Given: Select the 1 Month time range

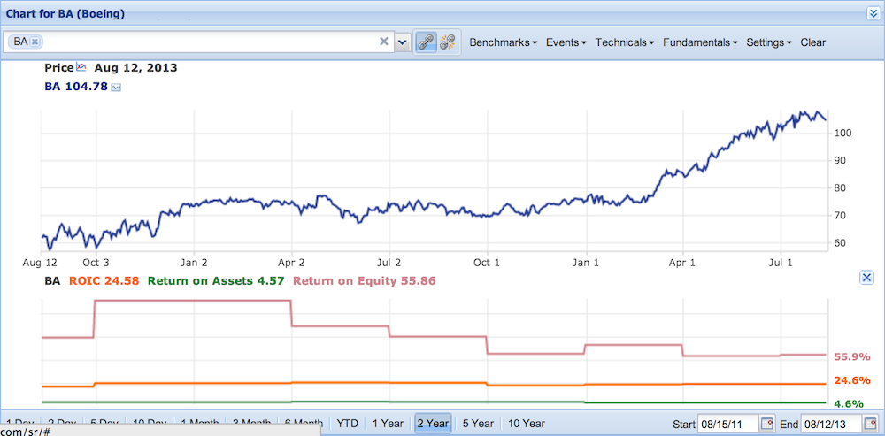Looking at the screenshot, I should tap(201, 423).
